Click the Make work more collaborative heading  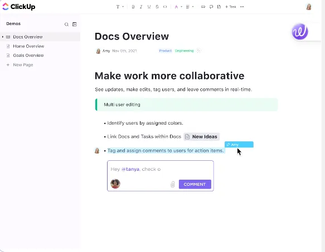pos(169,76)
